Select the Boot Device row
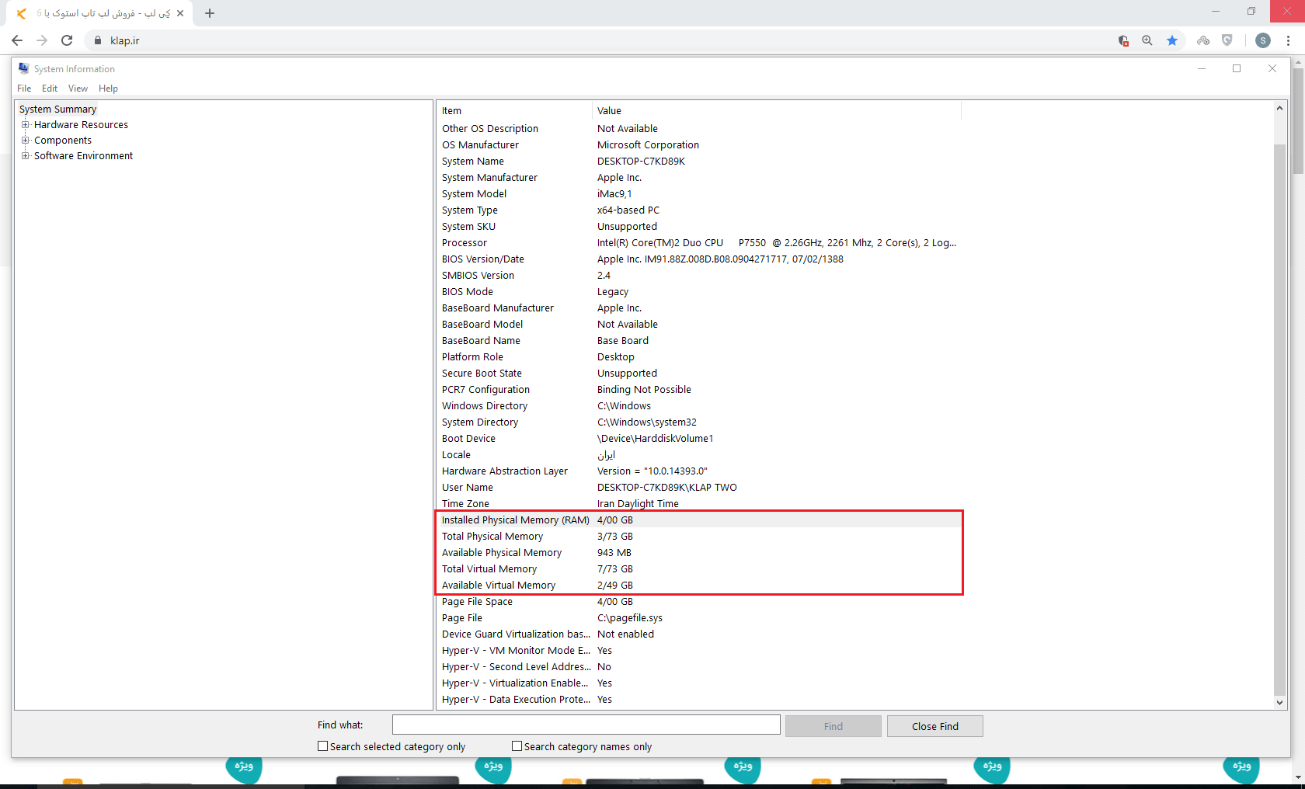Screen dimensions: 1305x789 tap(699, 439)
